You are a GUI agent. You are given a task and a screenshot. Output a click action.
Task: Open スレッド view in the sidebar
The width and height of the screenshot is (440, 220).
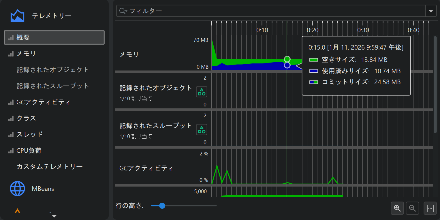(54, 134)
